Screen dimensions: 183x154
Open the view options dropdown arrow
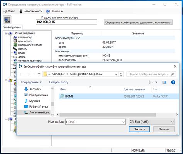pos(156,82)
